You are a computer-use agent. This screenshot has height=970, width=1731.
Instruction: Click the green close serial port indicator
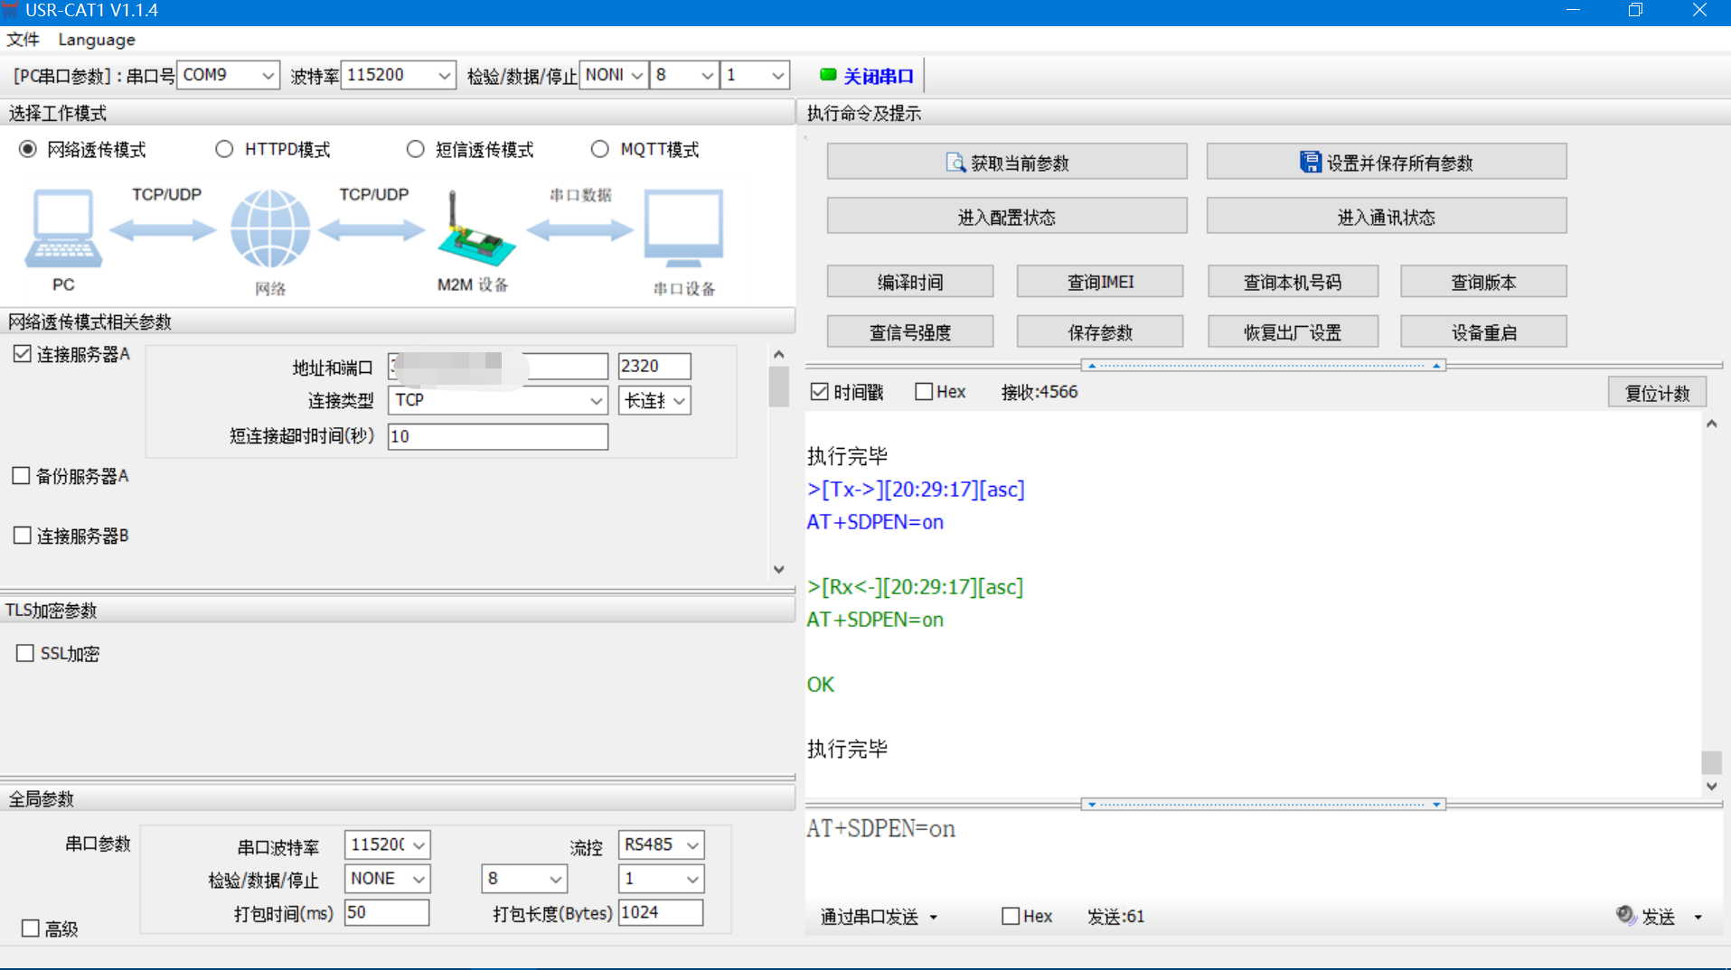click(827, 75)
